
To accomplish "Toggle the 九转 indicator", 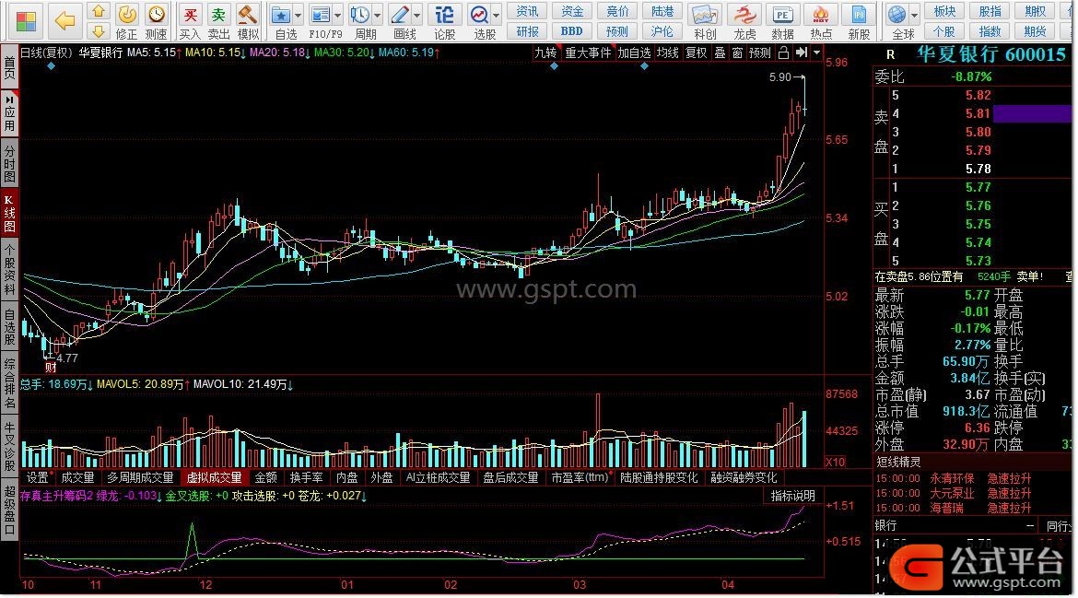I will coord(545,53).
